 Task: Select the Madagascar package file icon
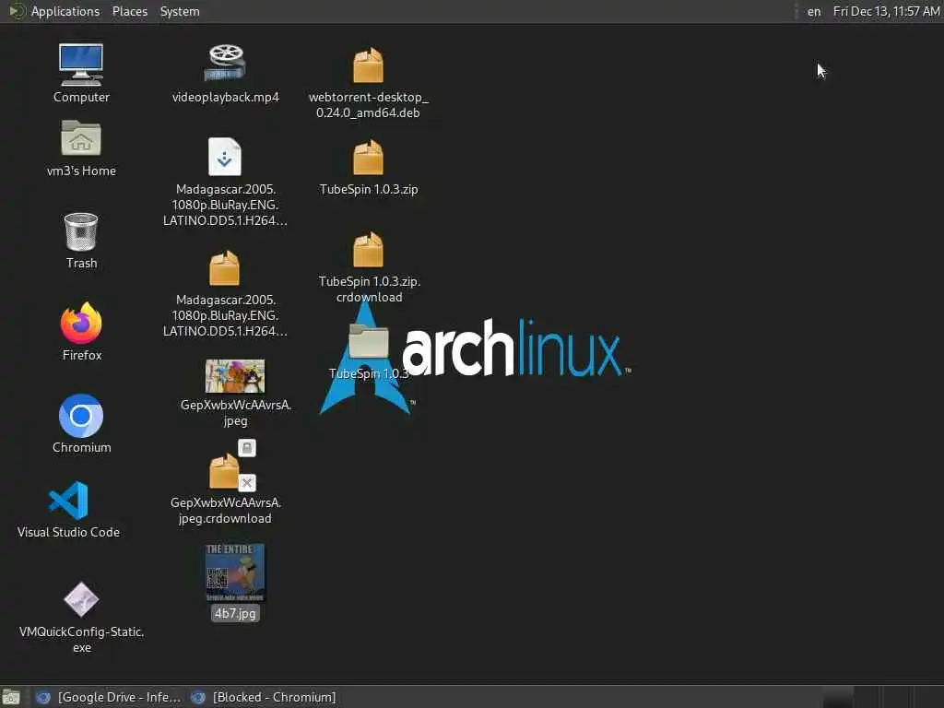coord(225,268)
